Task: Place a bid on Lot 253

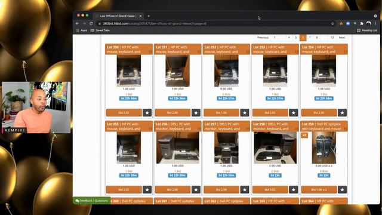Action: [x=270, y=113]
